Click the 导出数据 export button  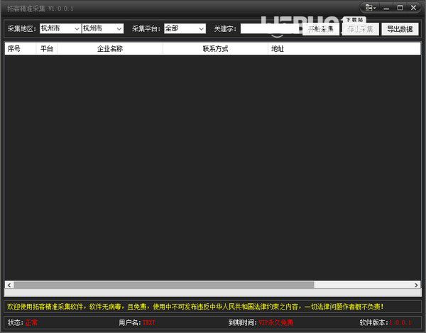[x=400, y=29]
